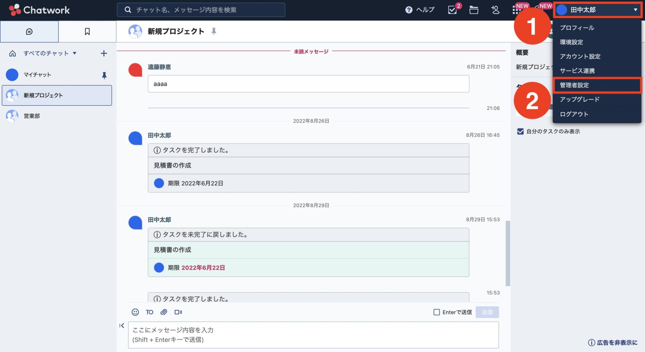Select アカウント設定 from account menu
This screenshot has width=645, height=352.
tap(580, 56)
